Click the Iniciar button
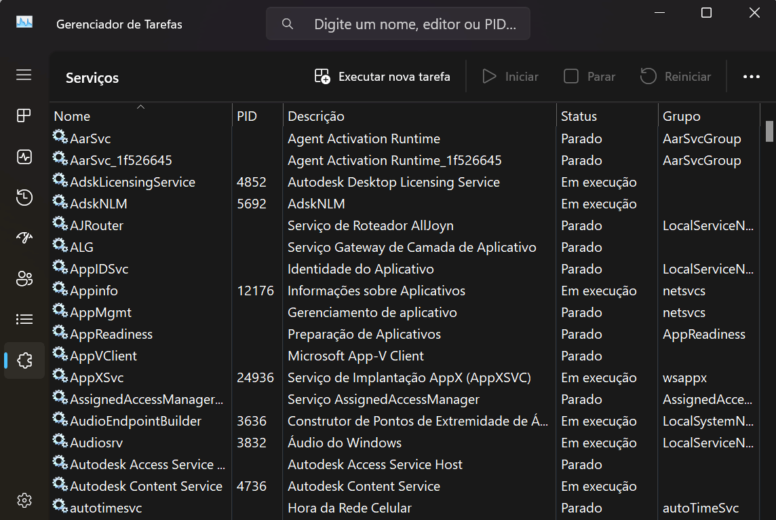This screenshot has width=776, height=520. pos(510,76)
